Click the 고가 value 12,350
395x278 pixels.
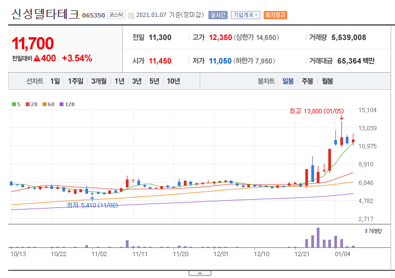pyautogui.click(x=220, y=38)
